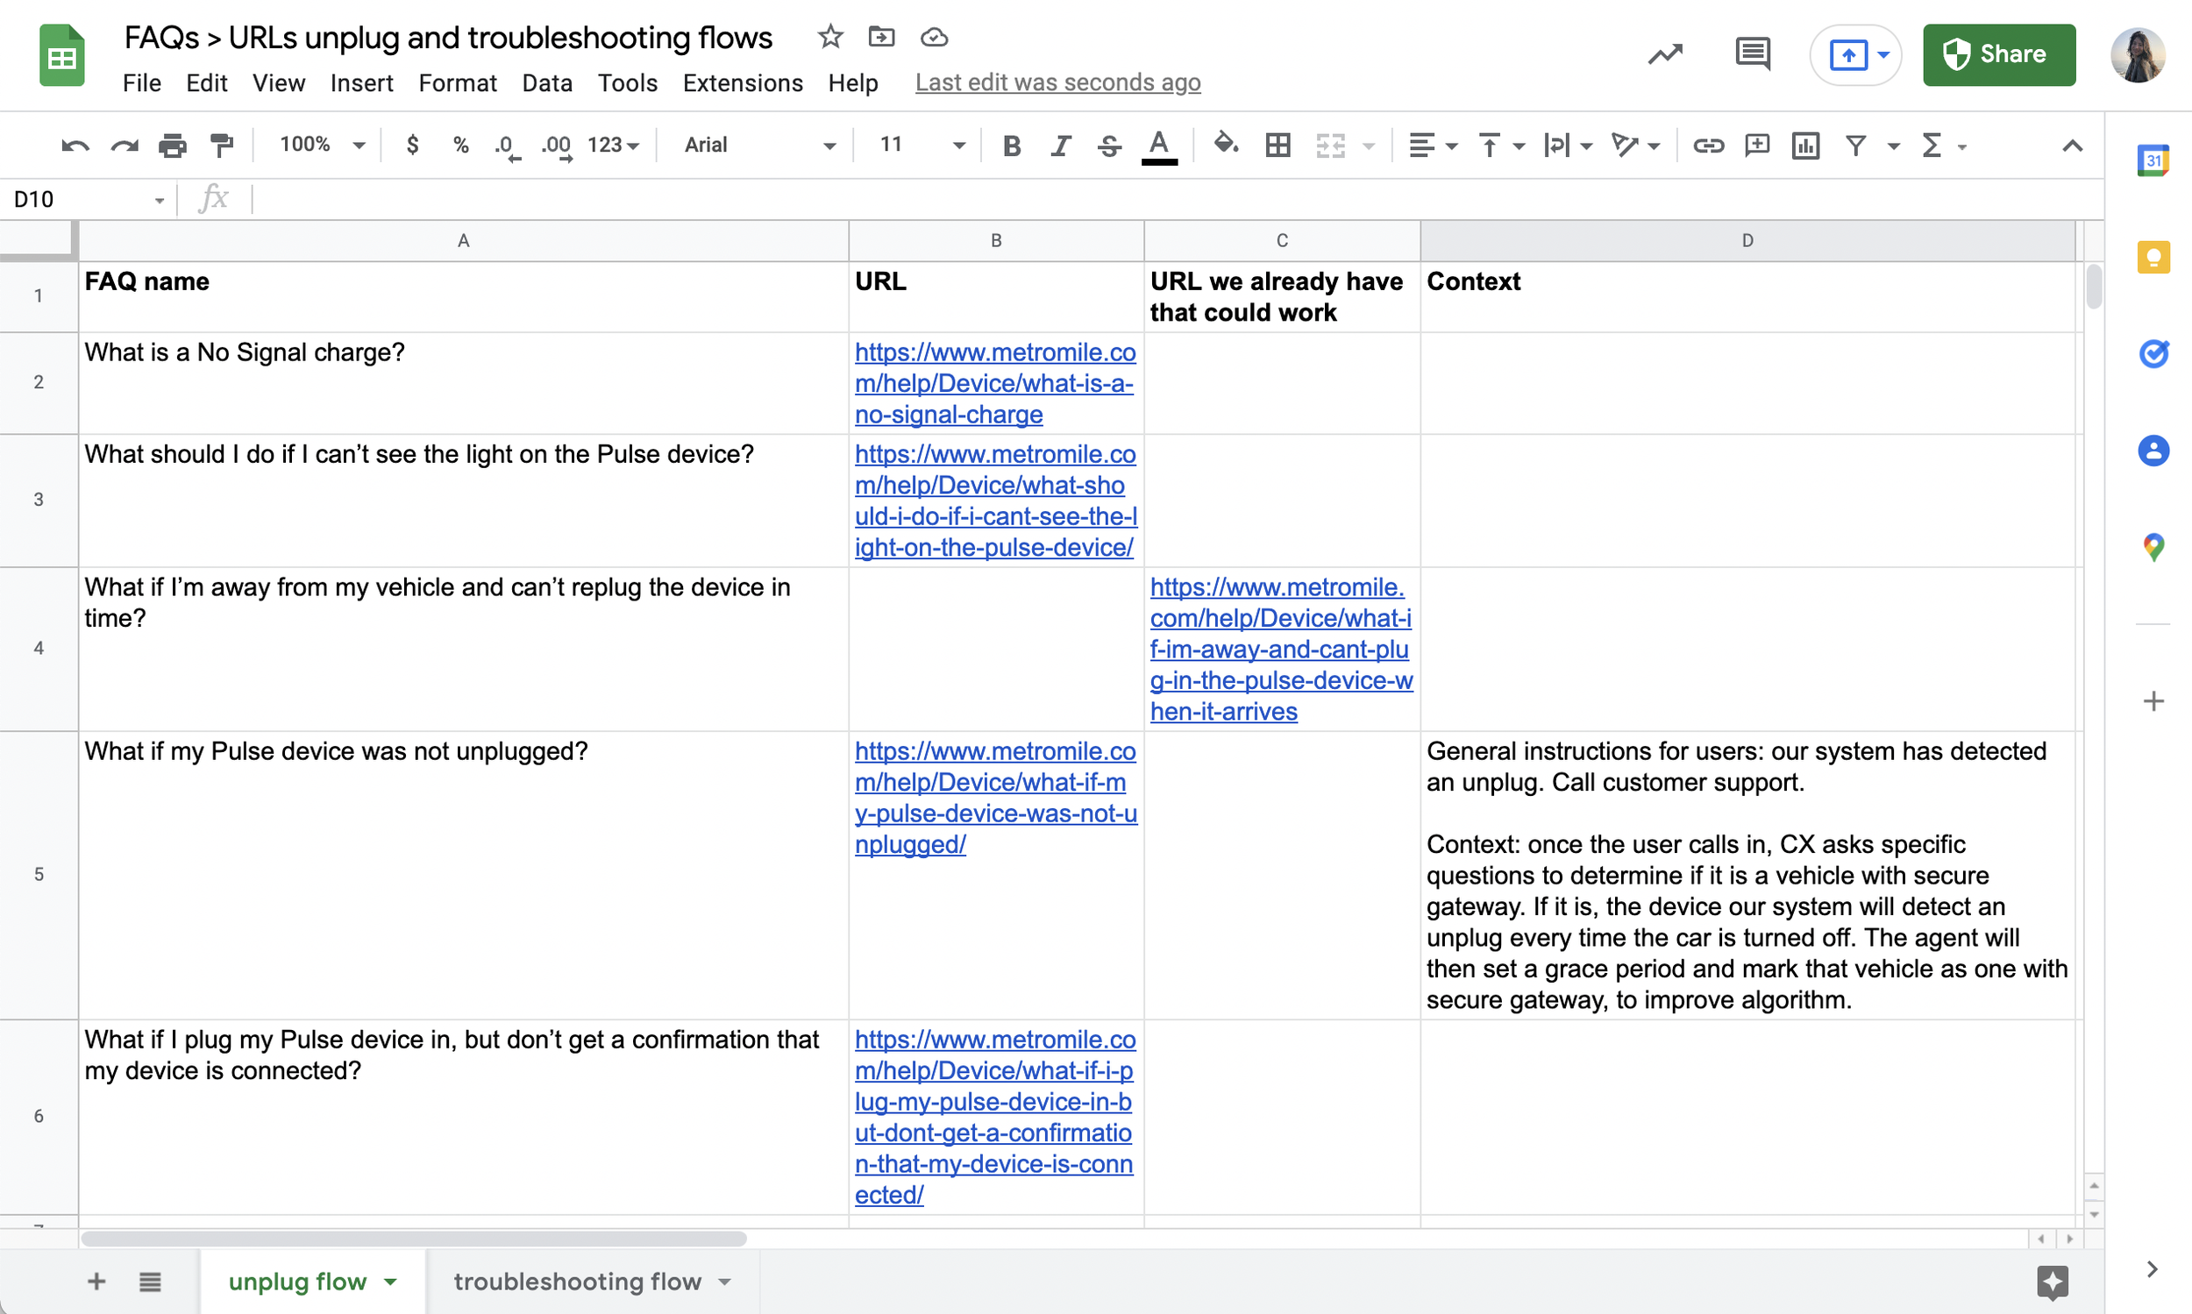Expand the merge cells options arrow
The height and width of the screenshot is (1314, 2192).
pyautogui.click(x=1370, y=146)
